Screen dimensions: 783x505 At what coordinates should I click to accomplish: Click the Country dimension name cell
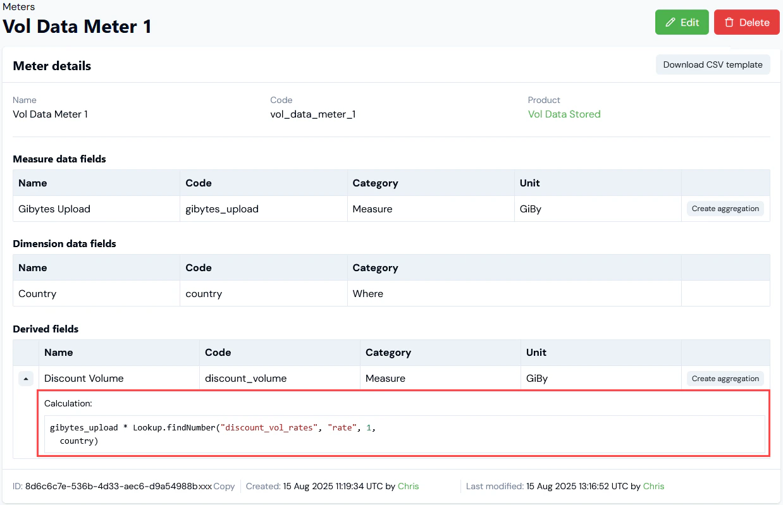tap(96, 293)
